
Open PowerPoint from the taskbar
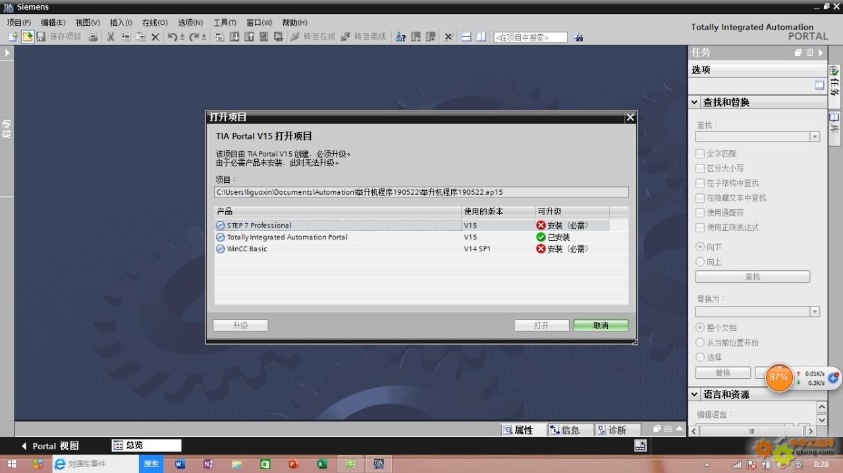click(x=293, y=464)
